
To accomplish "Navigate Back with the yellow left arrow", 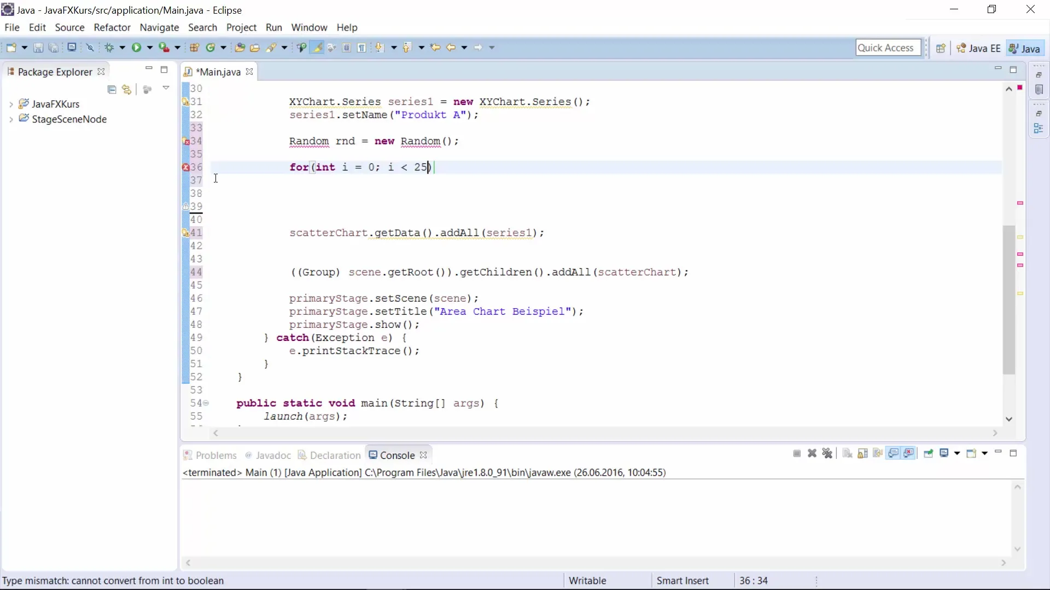I will (x=451, y=48).
